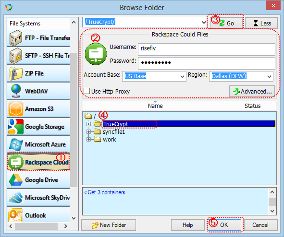Open the Account Base dropdown
The image size is (284, 237).
(183, 76)
